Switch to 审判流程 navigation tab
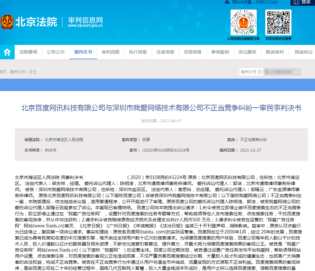315x271 pixels. click(111, 52)
